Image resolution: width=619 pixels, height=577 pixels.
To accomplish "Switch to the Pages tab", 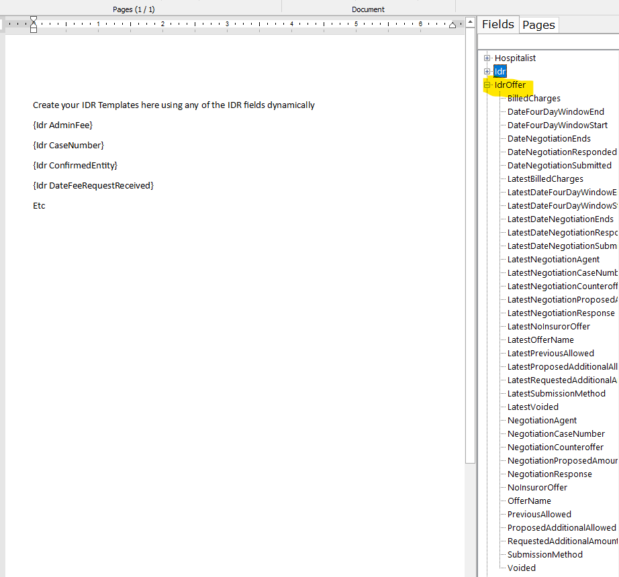I will [538, 25].
